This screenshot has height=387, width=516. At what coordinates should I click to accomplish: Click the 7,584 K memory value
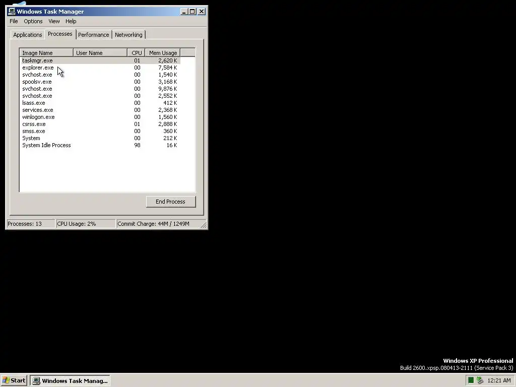tap(167, 68)
